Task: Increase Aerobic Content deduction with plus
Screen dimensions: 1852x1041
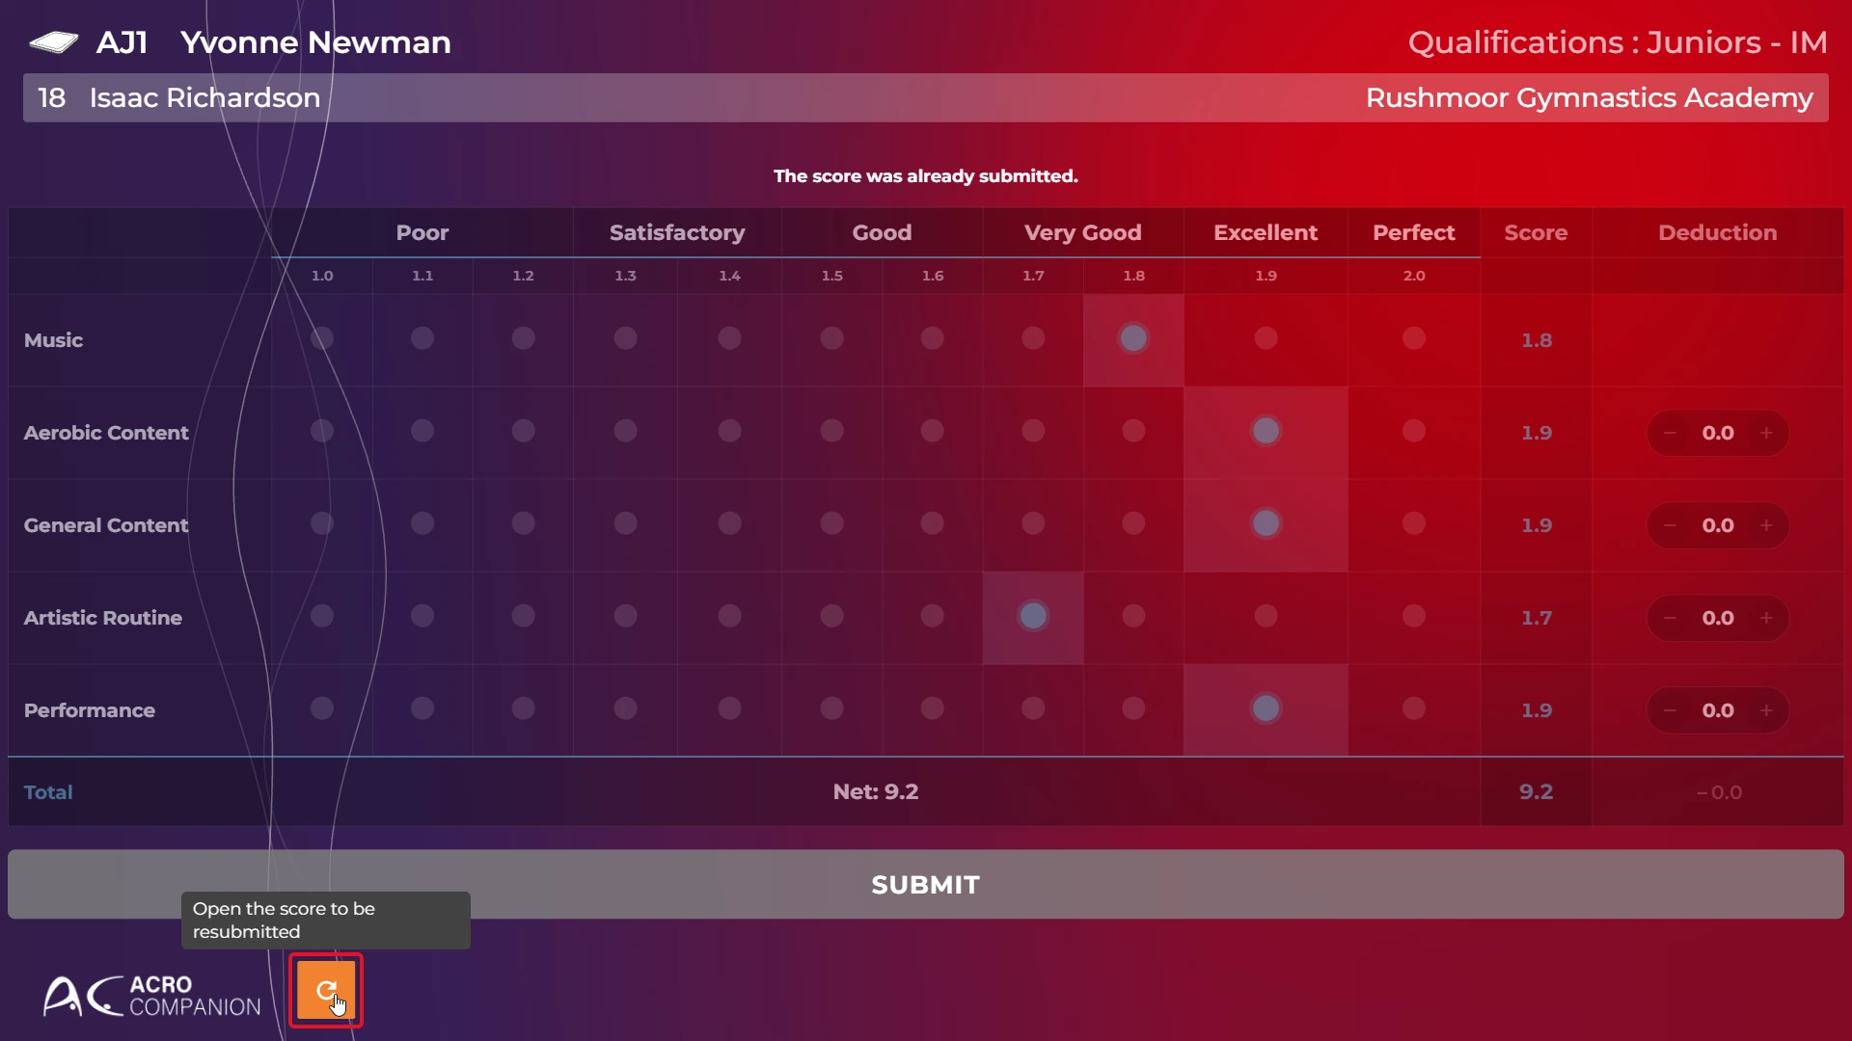Action: point(1766,433)
